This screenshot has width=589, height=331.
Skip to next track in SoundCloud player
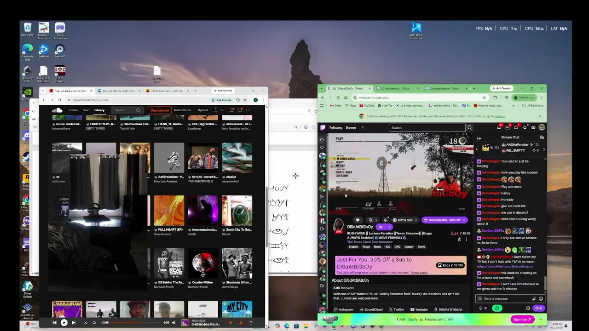tap(74, 323)
